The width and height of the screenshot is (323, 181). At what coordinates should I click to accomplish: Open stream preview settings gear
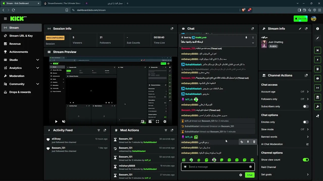(x=165, y=121)
